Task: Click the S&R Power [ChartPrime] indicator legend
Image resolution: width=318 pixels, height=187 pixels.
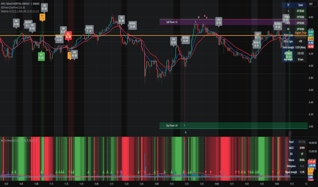Action: pos(13,7)
